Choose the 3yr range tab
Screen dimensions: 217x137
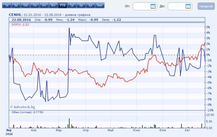coord(81,5)
